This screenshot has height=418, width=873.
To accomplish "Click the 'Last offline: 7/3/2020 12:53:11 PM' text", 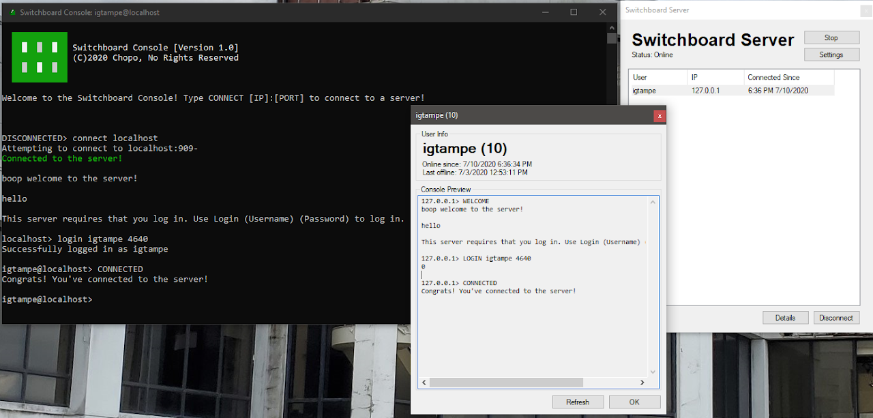I will [x=475, y=173].
